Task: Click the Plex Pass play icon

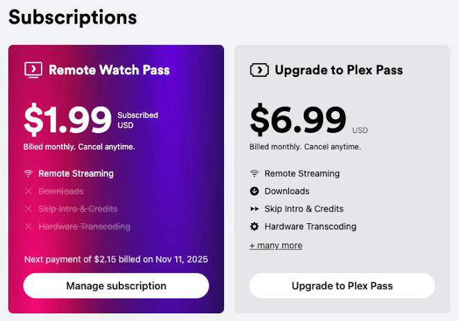Action: coord(259,70)
